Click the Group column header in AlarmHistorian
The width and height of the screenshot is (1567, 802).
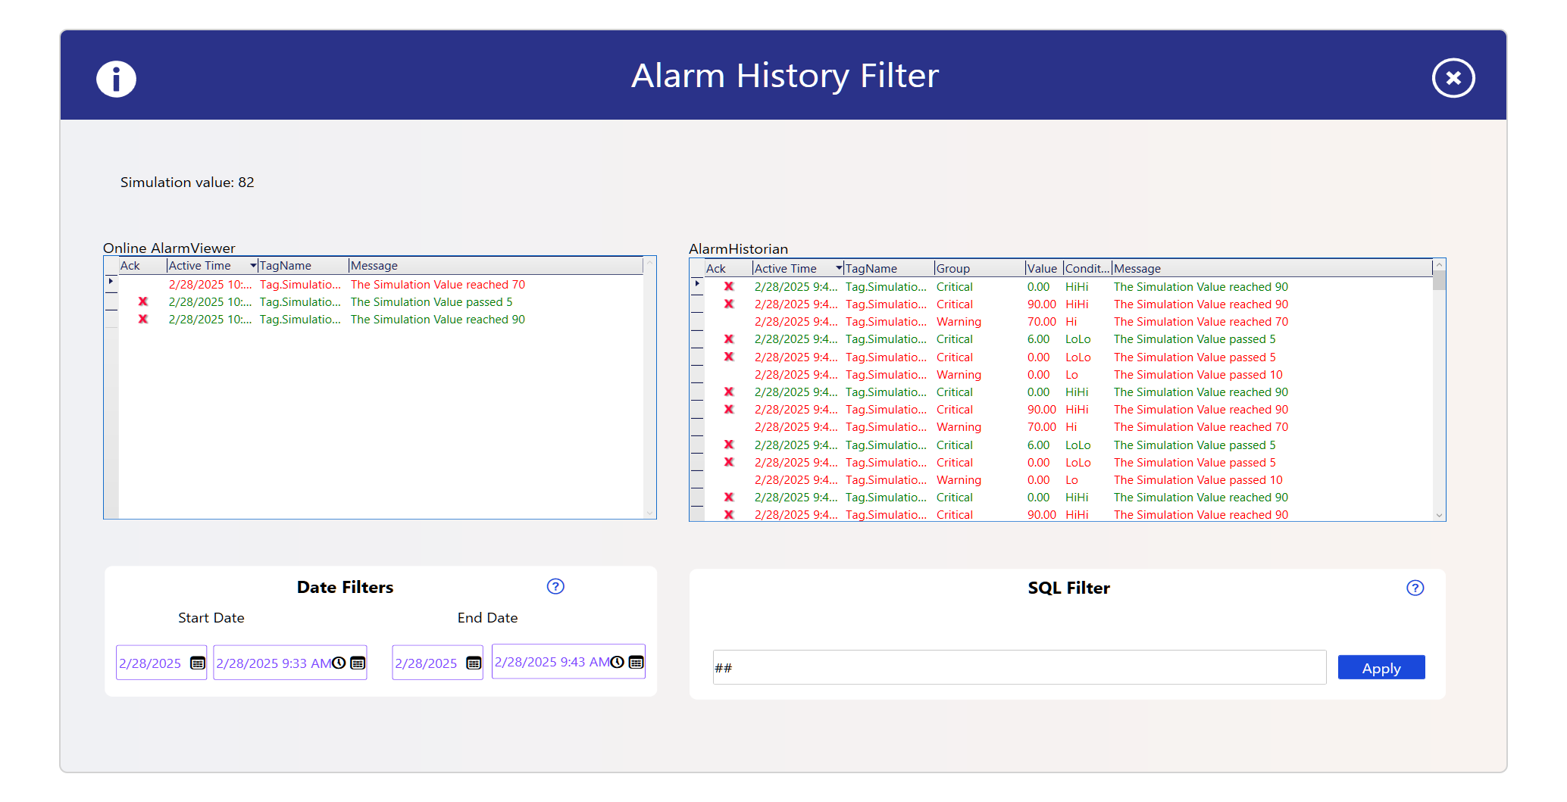[x=977, y=269]
